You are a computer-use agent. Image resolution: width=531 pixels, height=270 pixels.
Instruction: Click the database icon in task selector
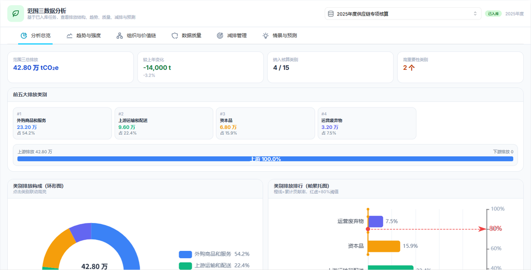331,14
